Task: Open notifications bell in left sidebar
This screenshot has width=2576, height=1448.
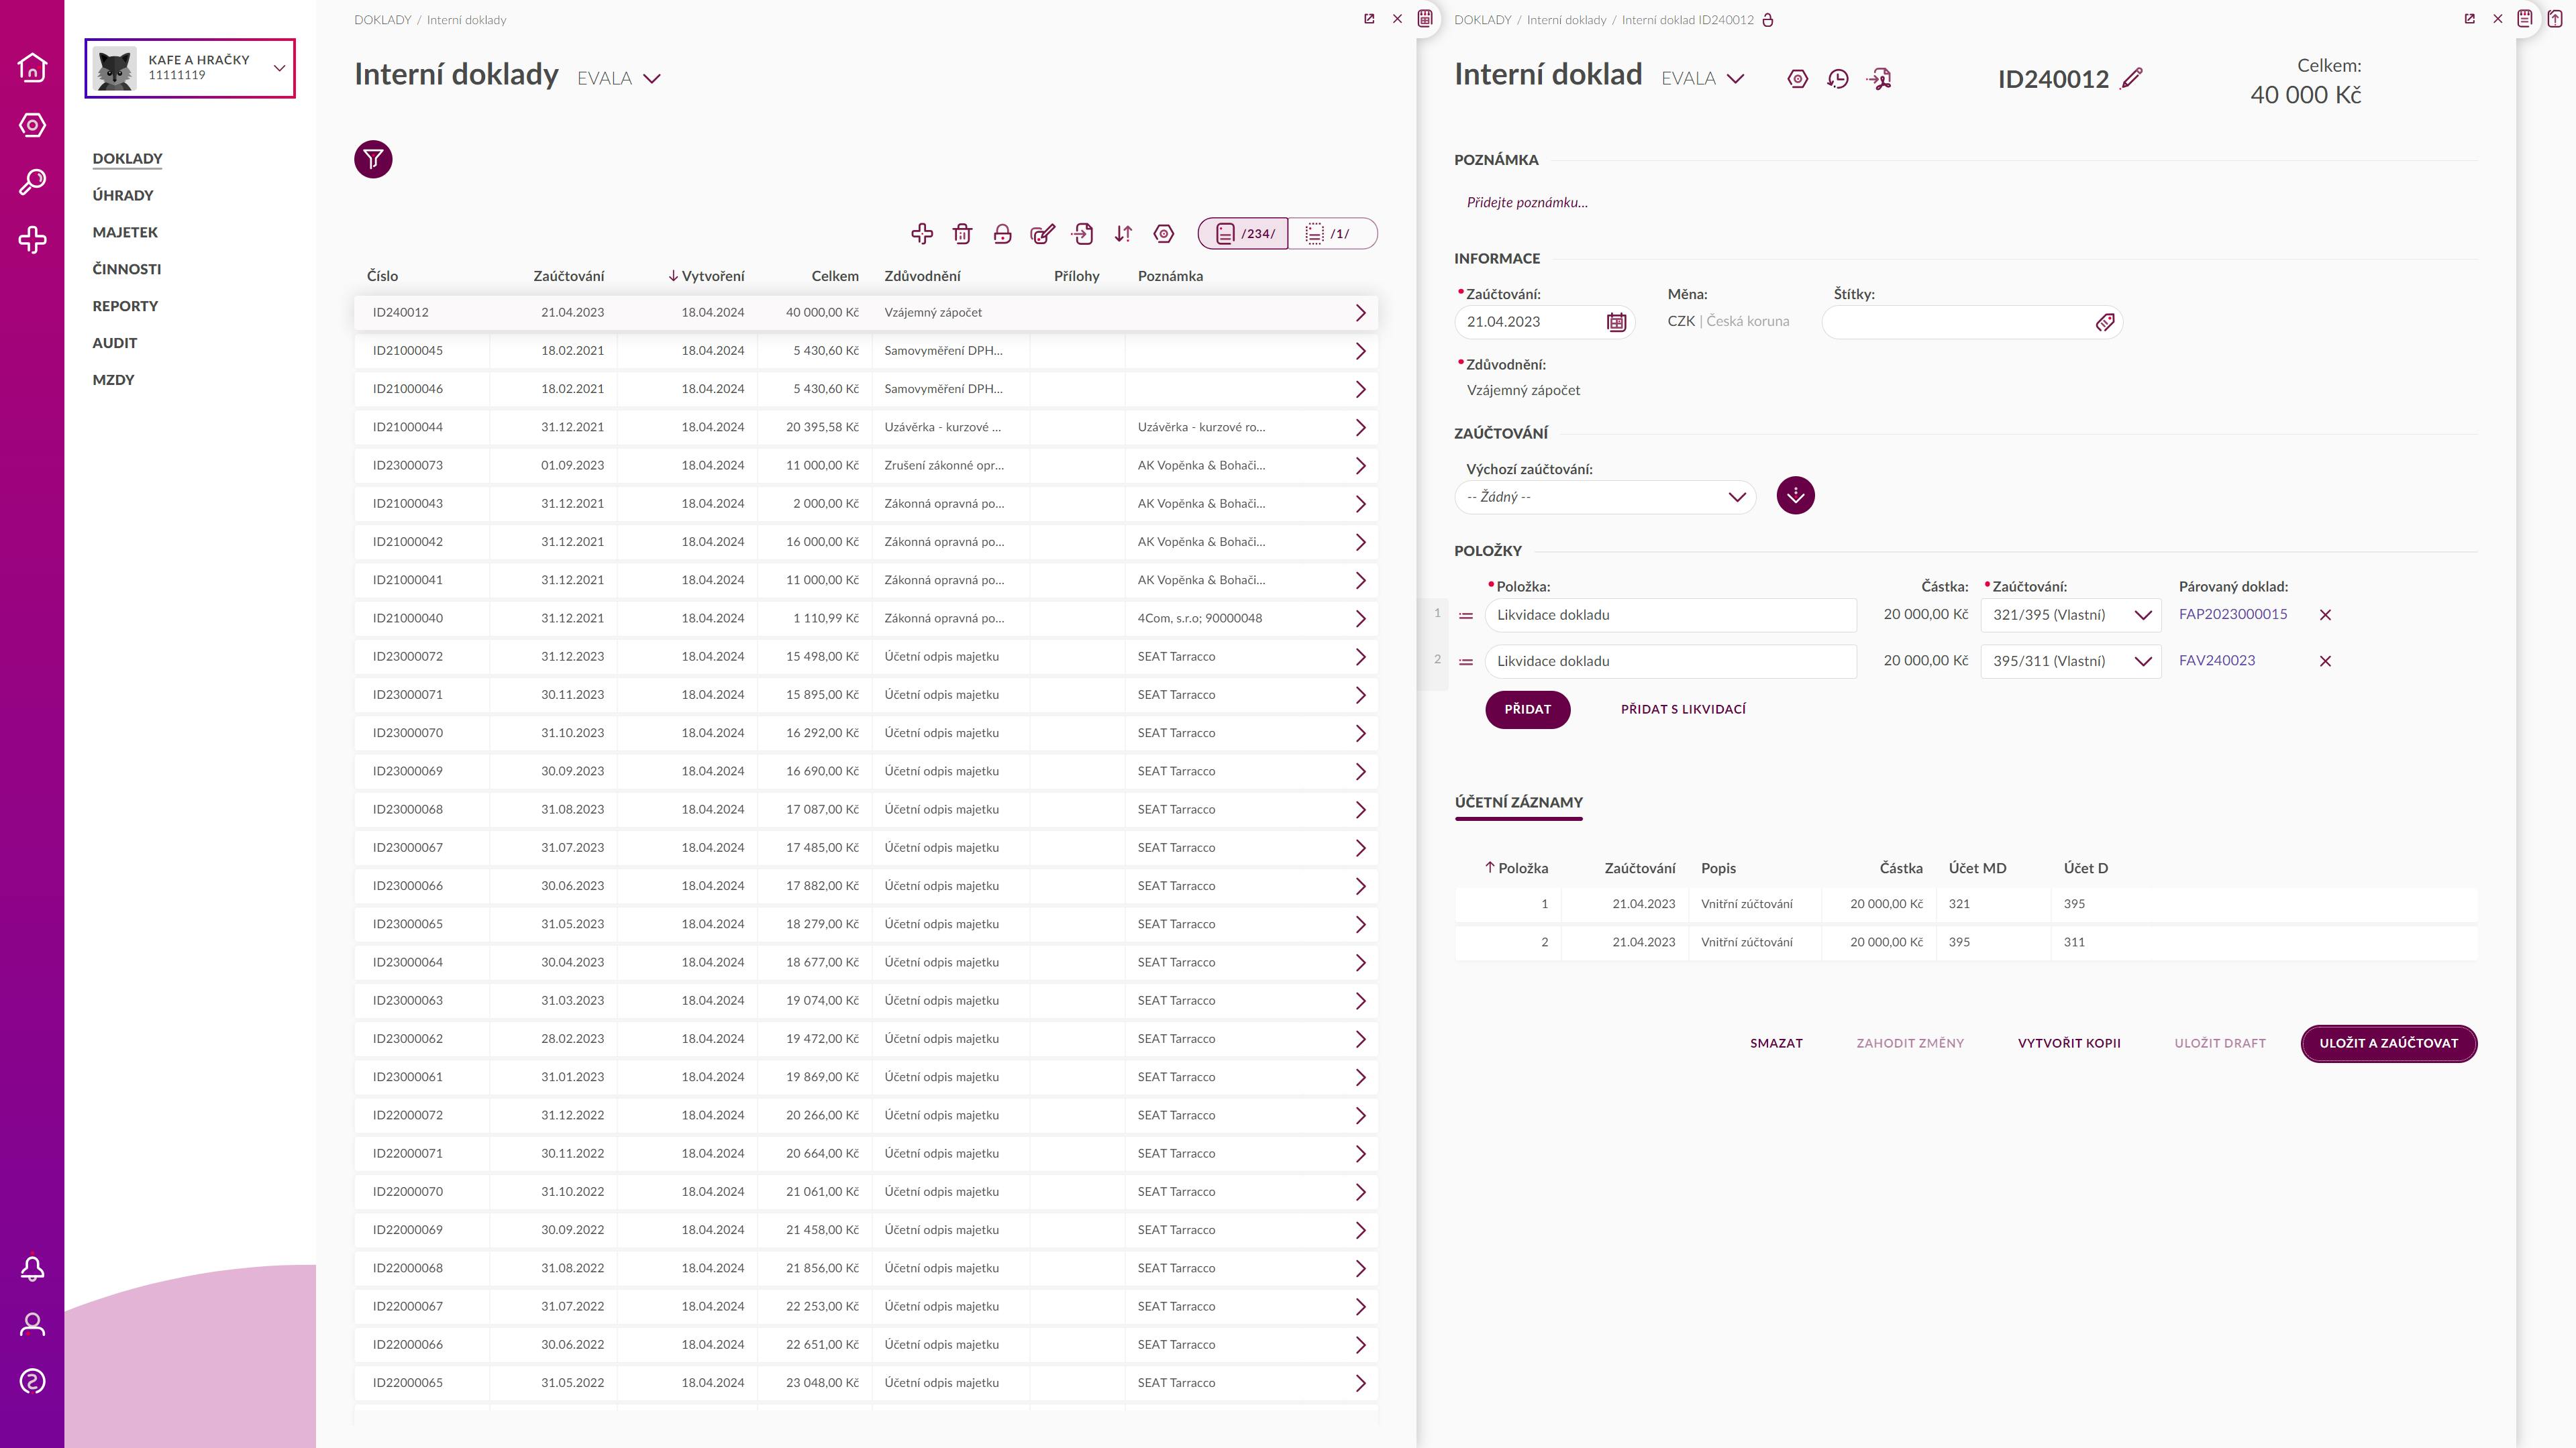Action: 32,1268
